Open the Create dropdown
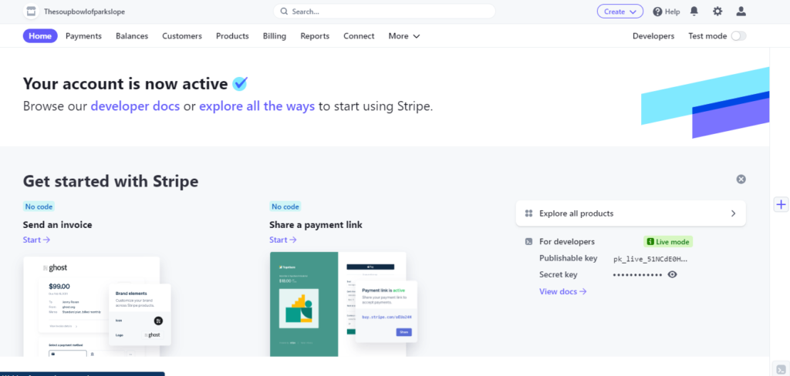This screenshot has height=376, width=790. (x=620, y=12)
